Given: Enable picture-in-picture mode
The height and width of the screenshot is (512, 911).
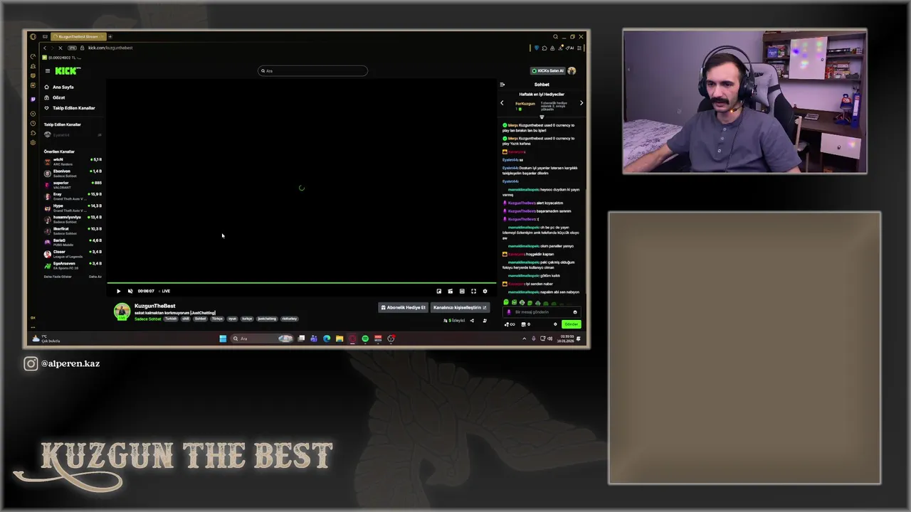Looking at the screenshot, I should 439,291.
